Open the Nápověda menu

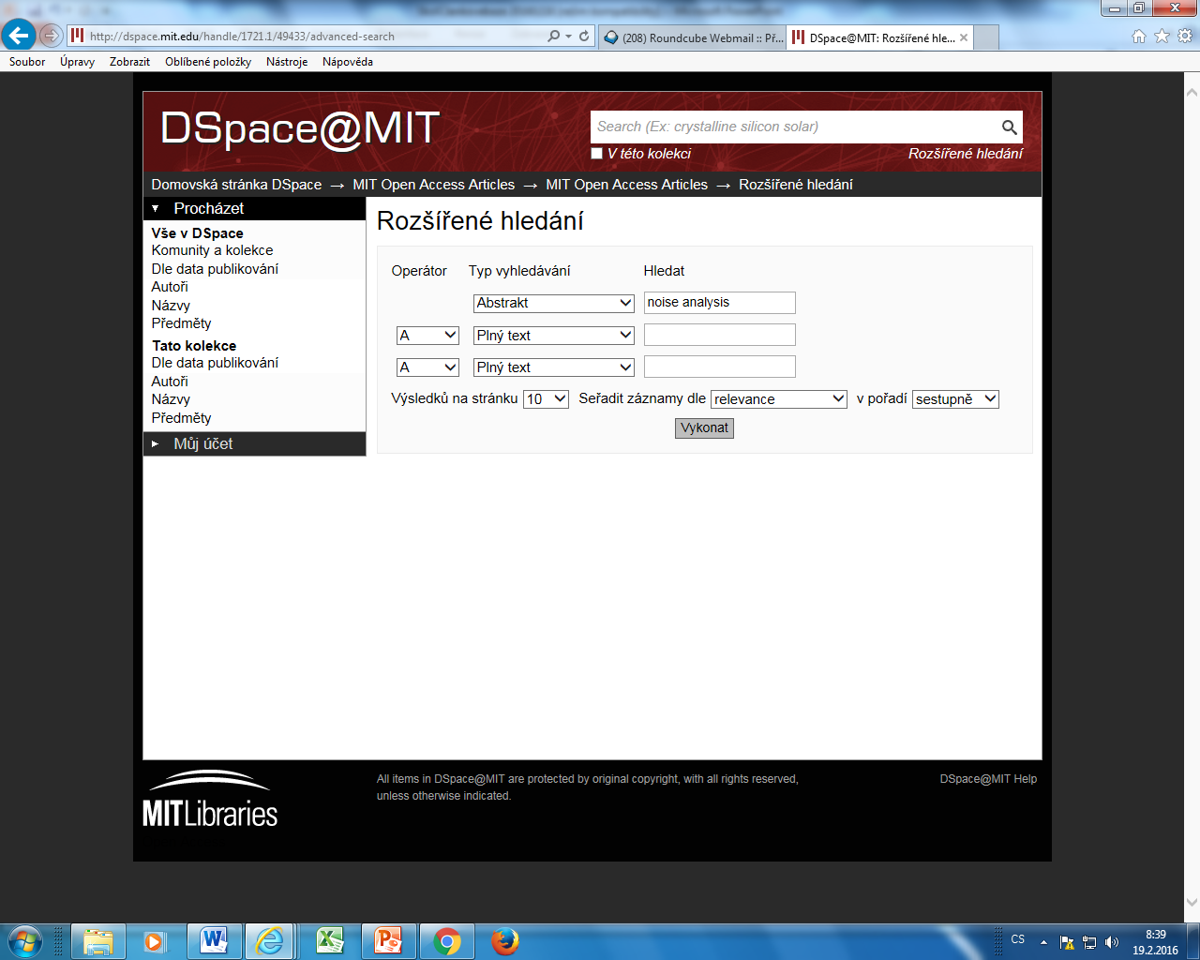coord(348,62)
